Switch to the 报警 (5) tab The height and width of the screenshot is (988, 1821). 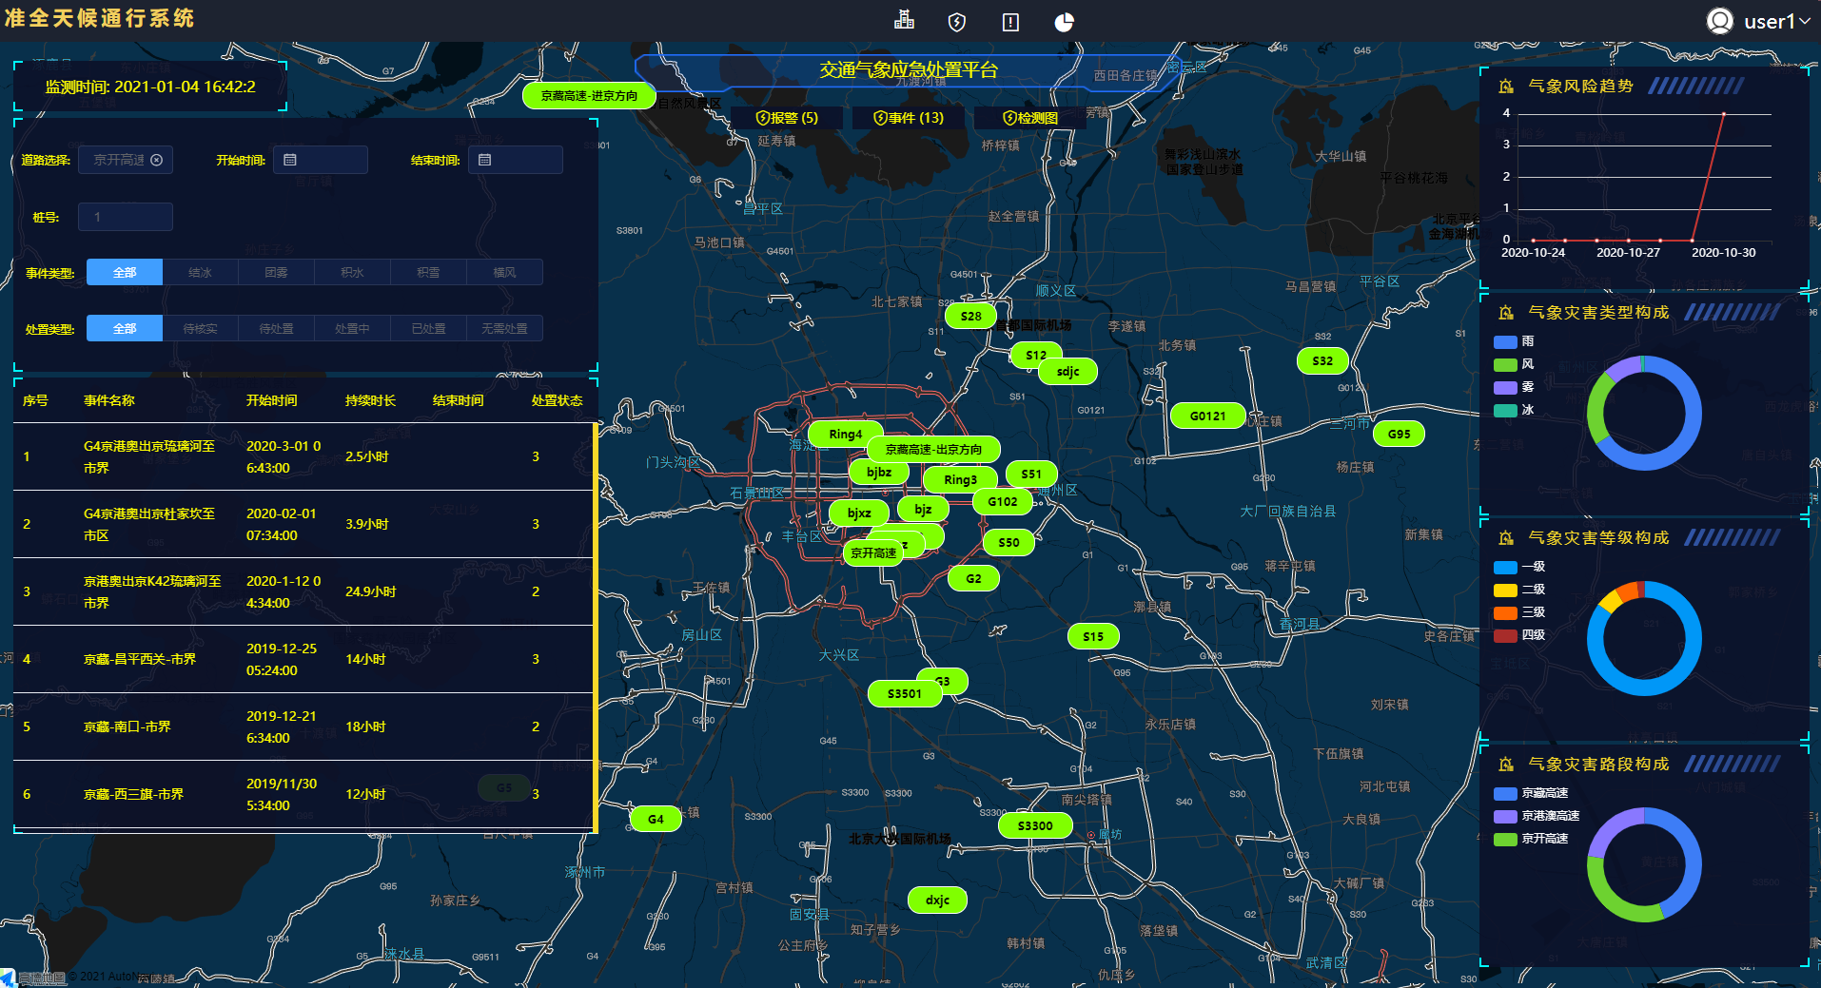coord(787,118)
